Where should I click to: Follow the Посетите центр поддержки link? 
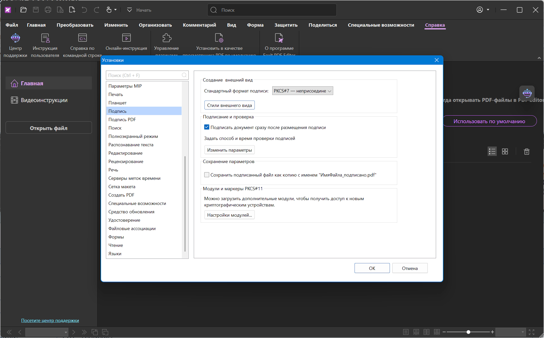click(50, 320)
